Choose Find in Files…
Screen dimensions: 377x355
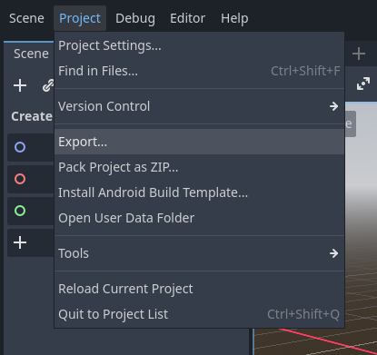199,71
